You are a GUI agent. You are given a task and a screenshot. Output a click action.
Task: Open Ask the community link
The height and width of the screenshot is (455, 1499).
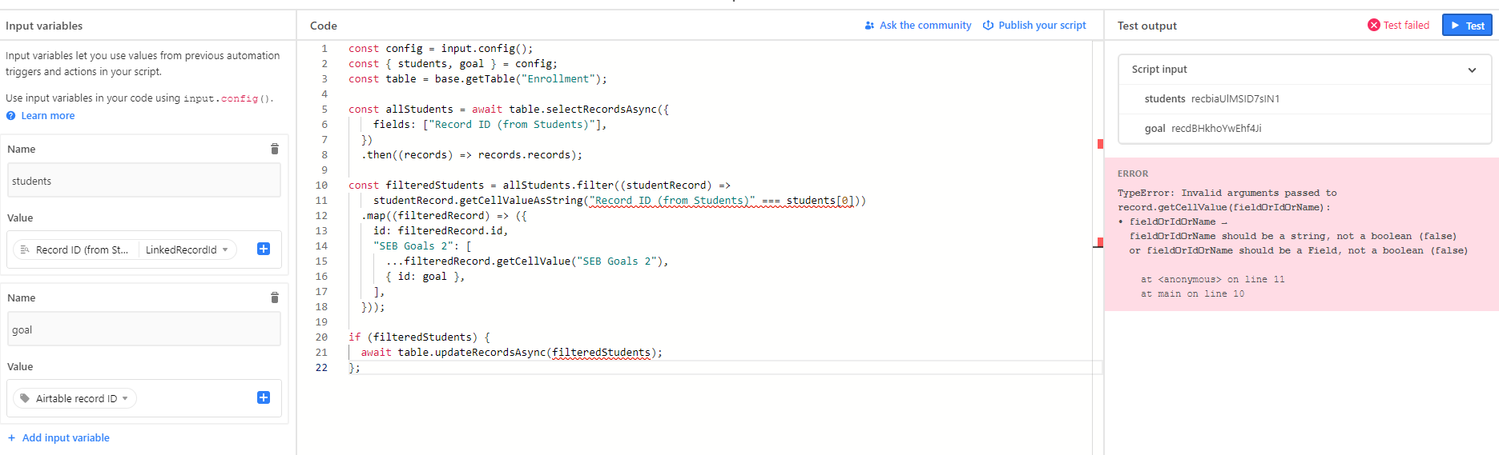click(x=925, y=26)
